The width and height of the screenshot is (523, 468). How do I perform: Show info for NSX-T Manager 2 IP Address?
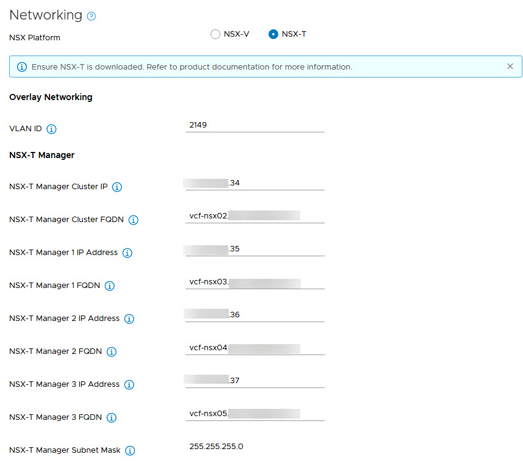[129, 319]
